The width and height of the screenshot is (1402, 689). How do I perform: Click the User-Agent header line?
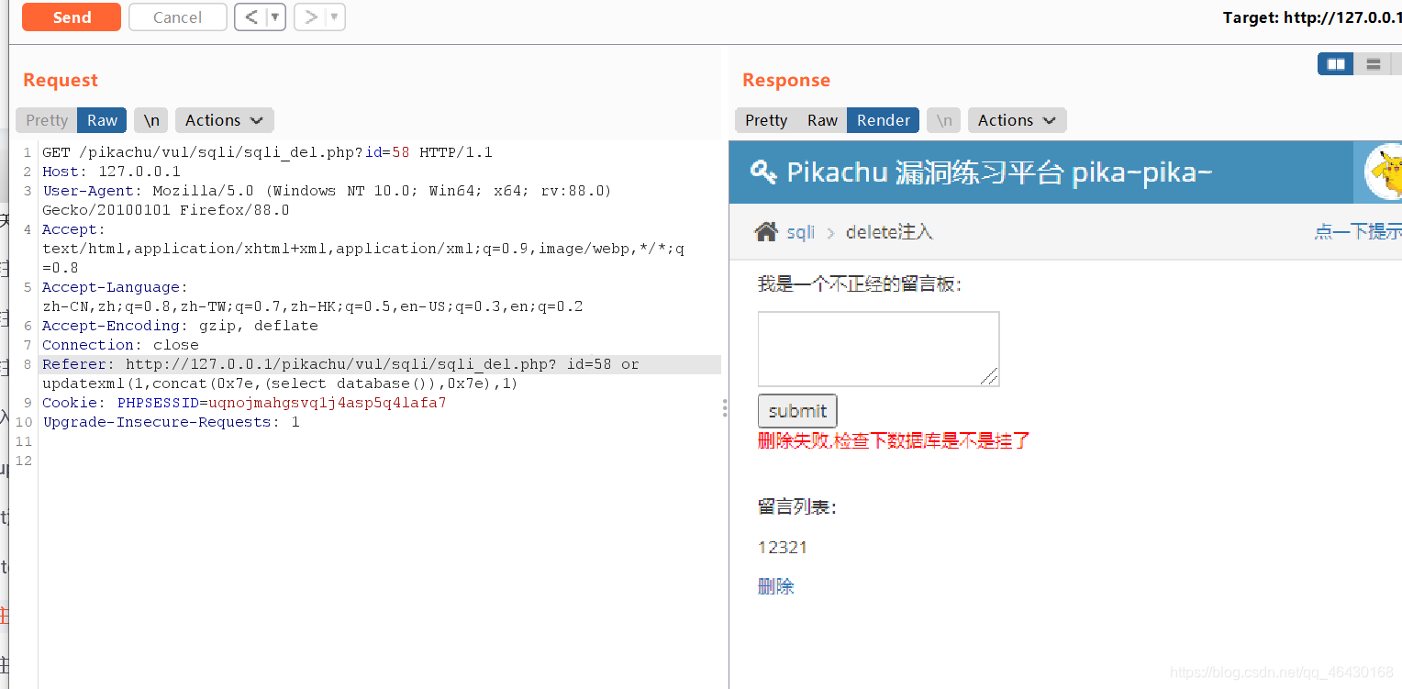point(327,191)
